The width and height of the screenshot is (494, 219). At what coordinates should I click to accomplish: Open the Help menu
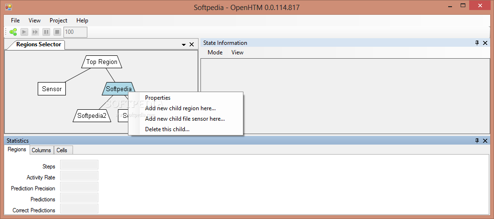82,21
